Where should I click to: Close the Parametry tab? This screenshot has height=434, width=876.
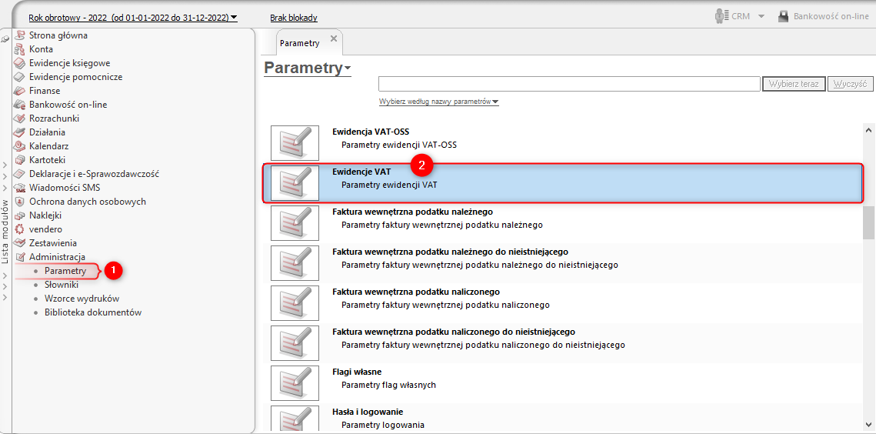(x=333, y=38)
